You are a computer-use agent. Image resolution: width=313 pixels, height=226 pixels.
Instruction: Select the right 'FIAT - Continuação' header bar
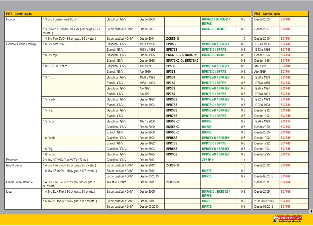point(281,14)
